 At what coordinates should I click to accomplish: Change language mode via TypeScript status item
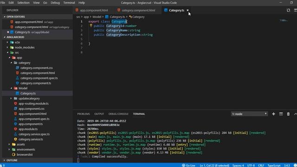pyautogui.click(x=274, y=165)
